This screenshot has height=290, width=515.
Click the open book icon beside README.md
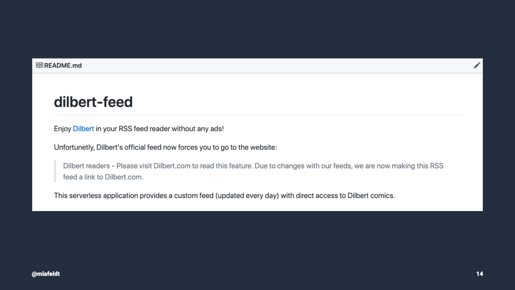39,65
